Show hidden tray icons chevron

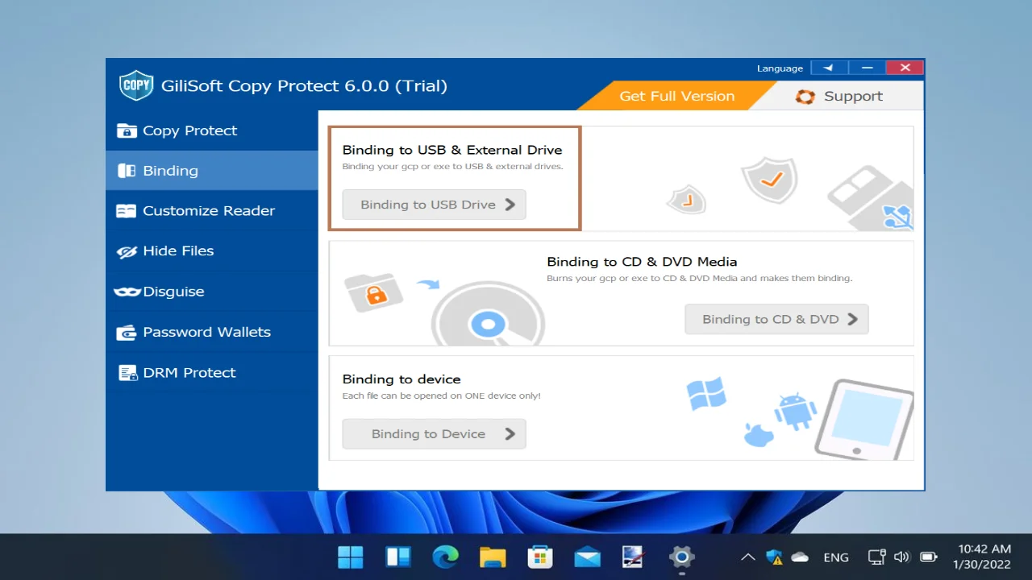[x=748, y=557]
